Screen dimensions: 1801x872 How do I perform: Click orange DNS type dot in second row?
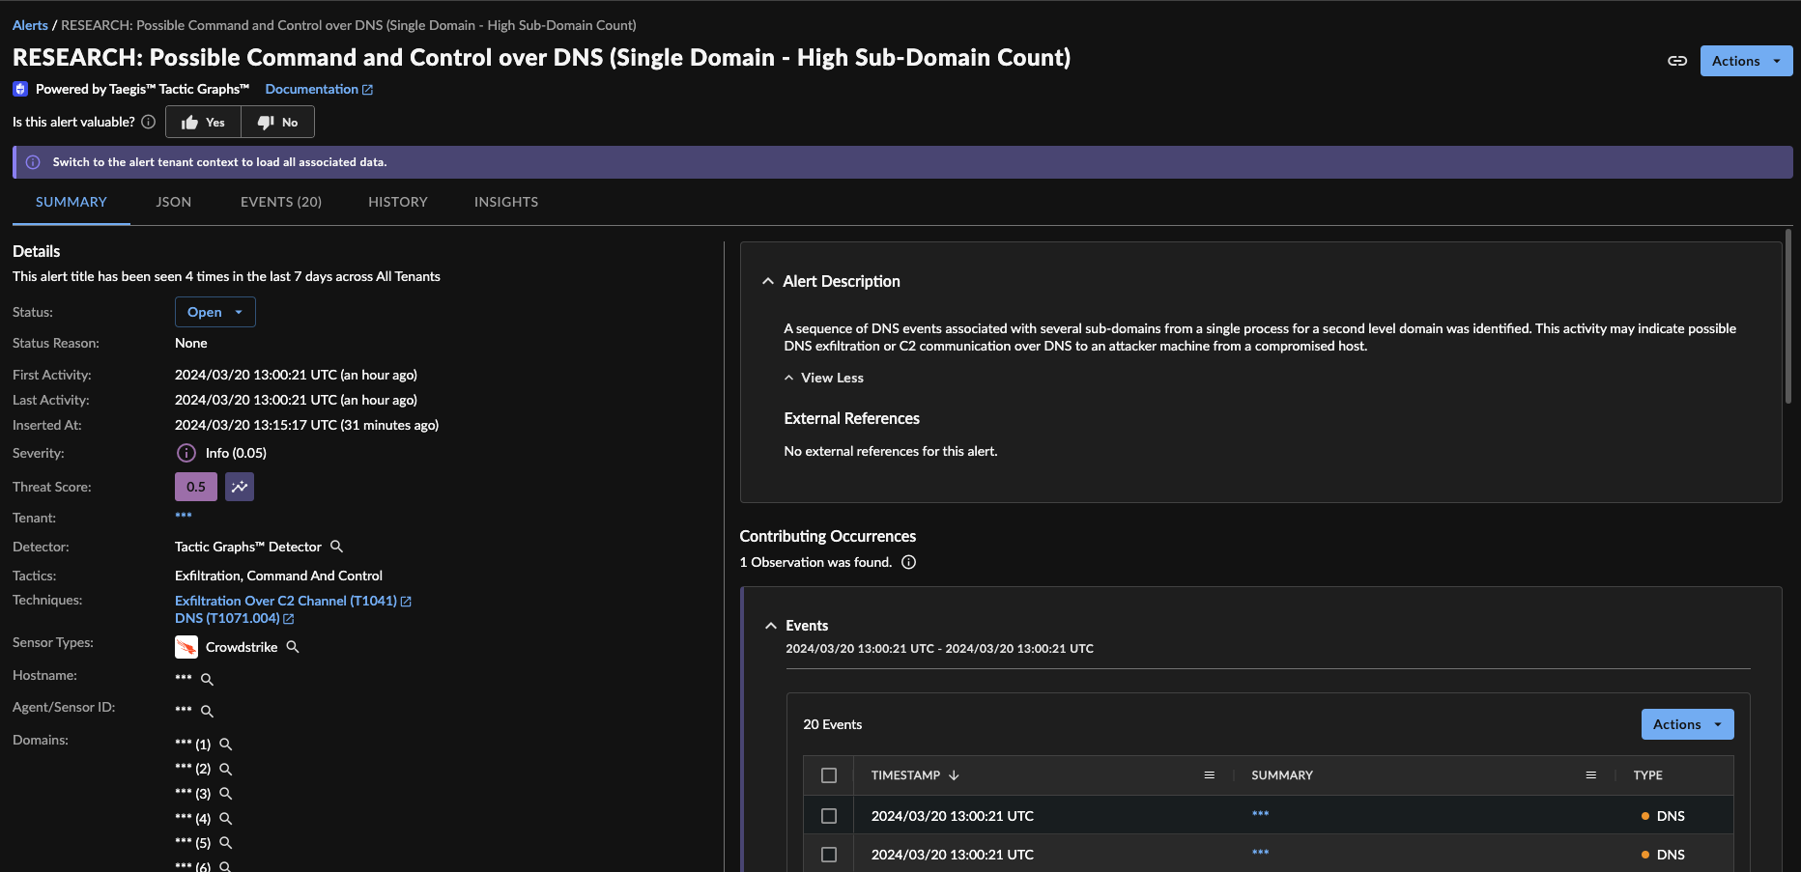pyautogui.click(x=1645, y=855)
